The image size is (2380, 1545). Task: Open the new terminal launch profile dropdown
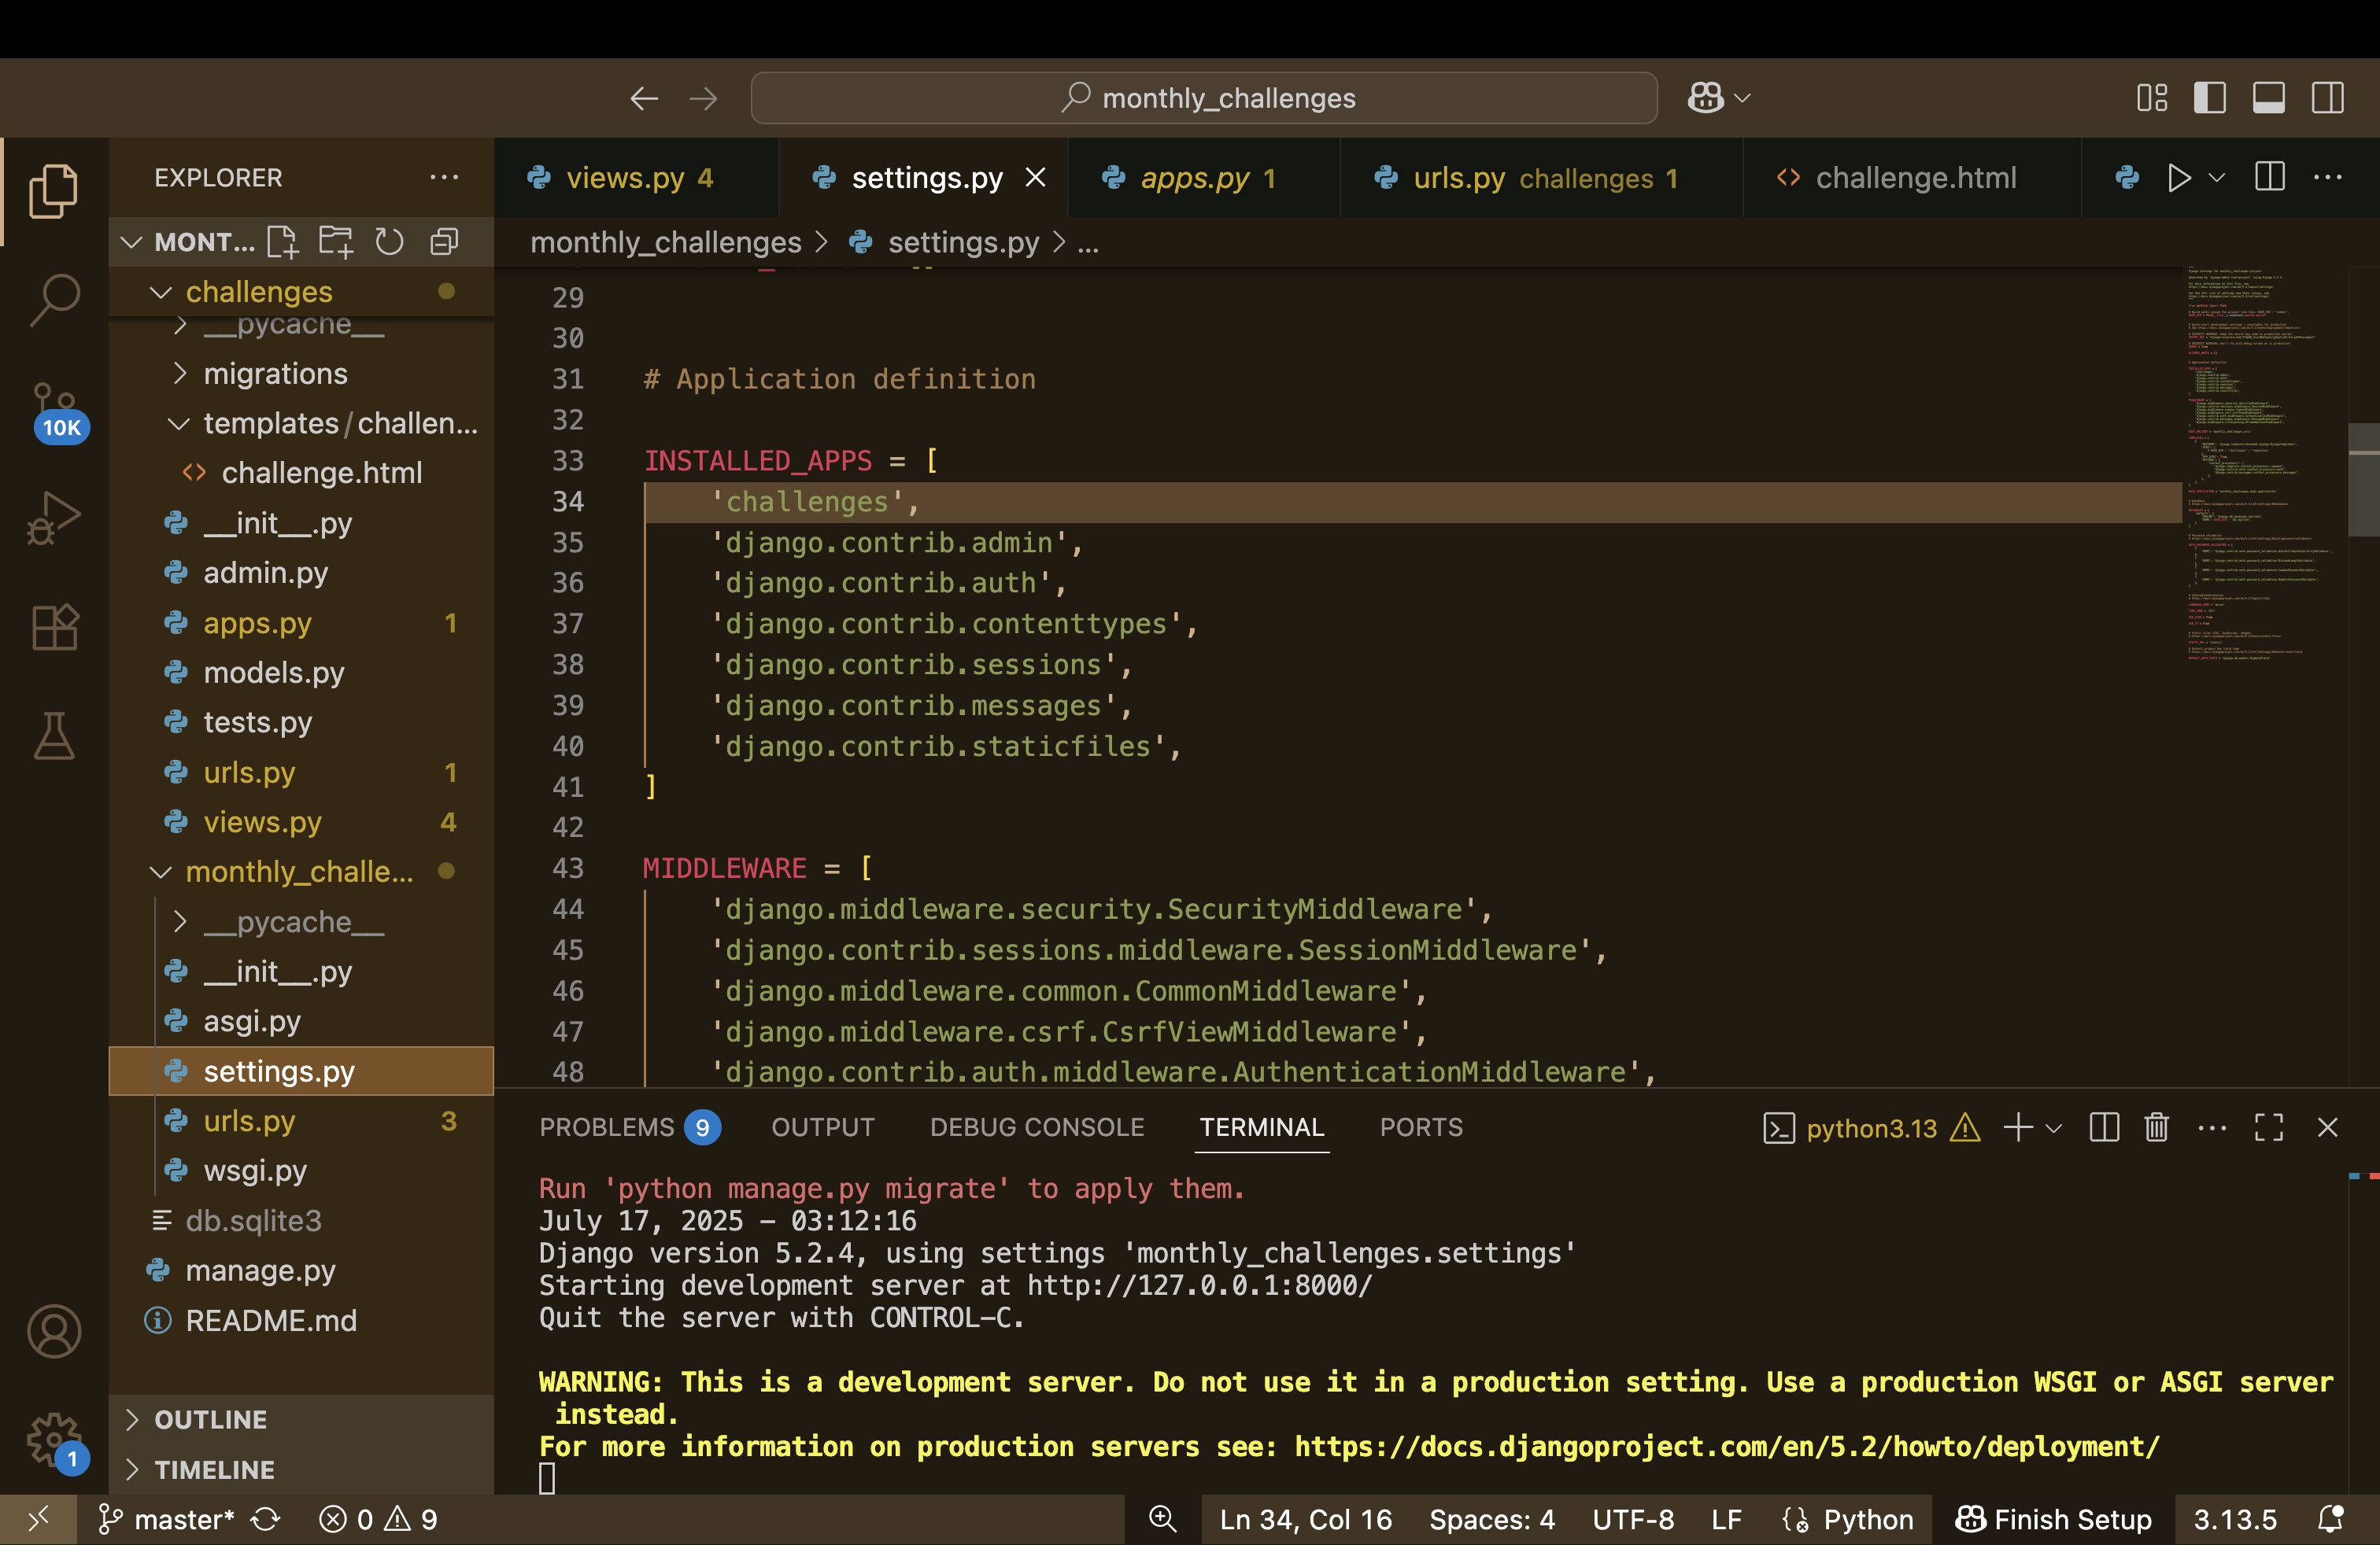(x=2054, y=1128)
